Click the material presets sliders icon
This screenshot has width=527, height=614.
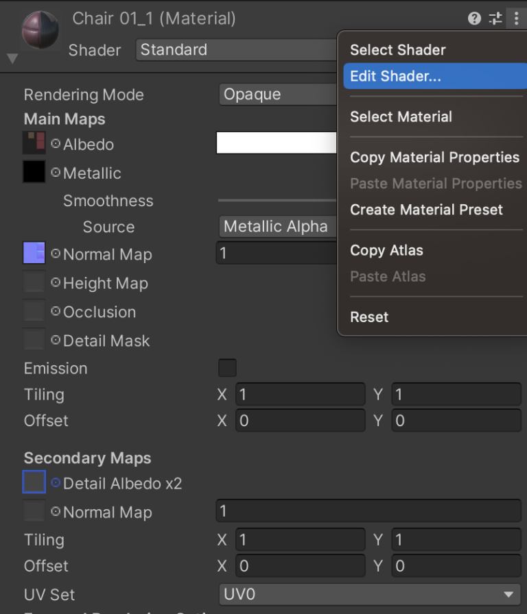coord(495,19)
